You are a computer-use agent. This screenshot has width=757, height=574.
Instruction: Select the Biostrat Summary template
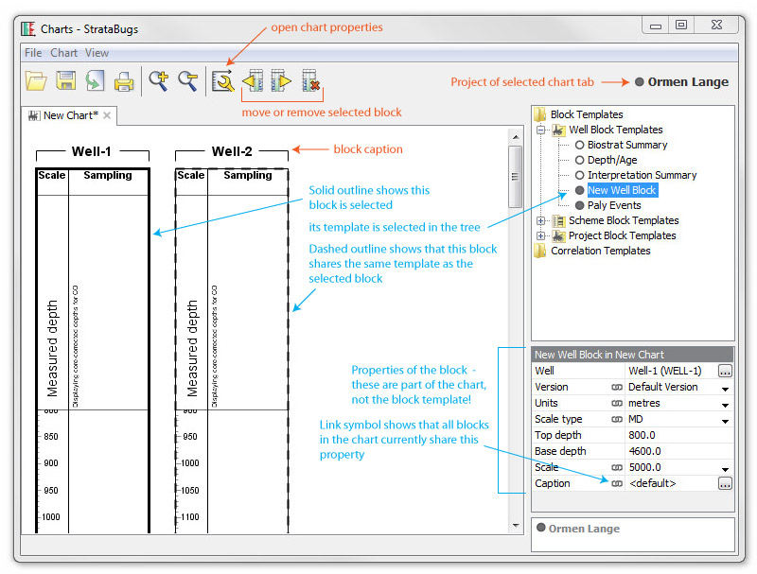627,145
